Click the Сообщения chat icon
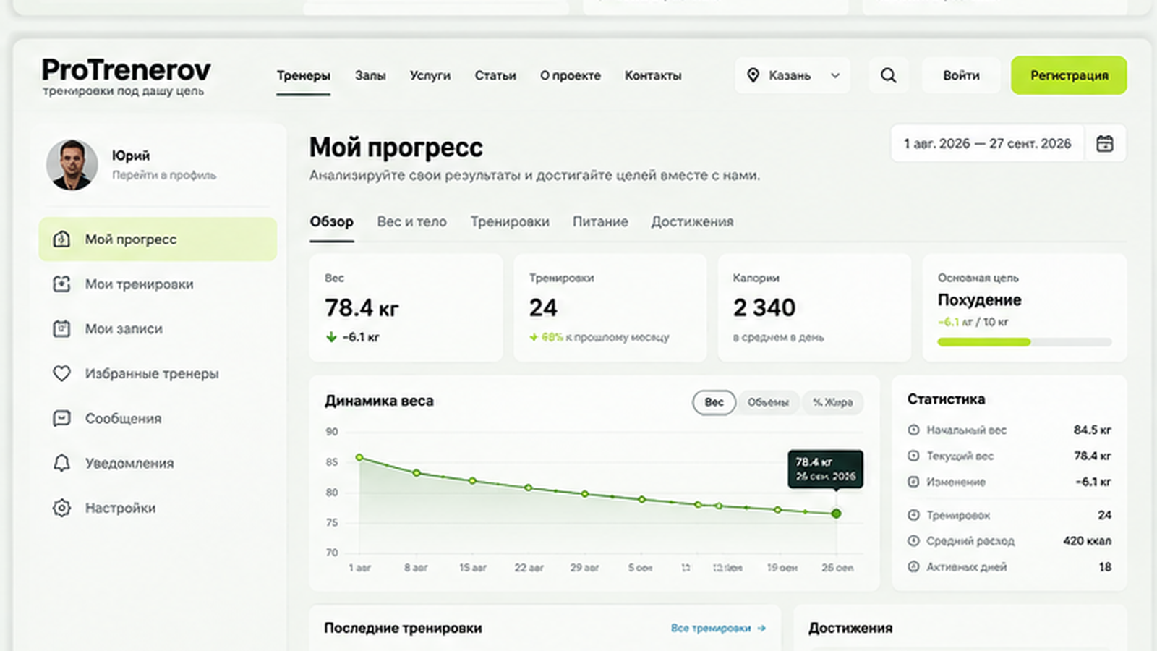Viewport: 1157px width, 651px height. [61, 418]
